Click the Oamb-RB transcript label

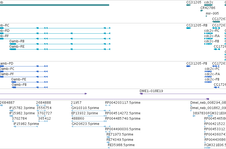17,41
